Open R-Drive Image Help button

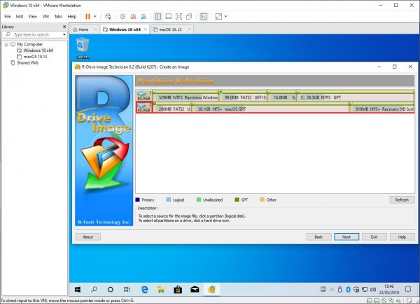(402, 237)
